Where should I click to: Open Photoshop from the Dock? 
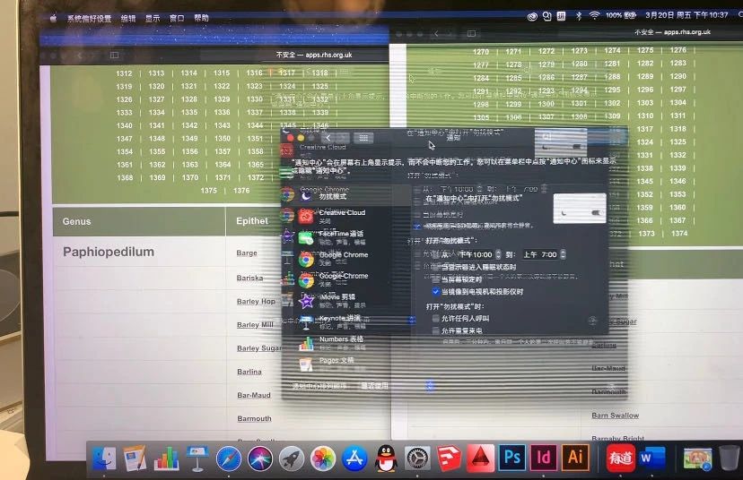point(512,457)
